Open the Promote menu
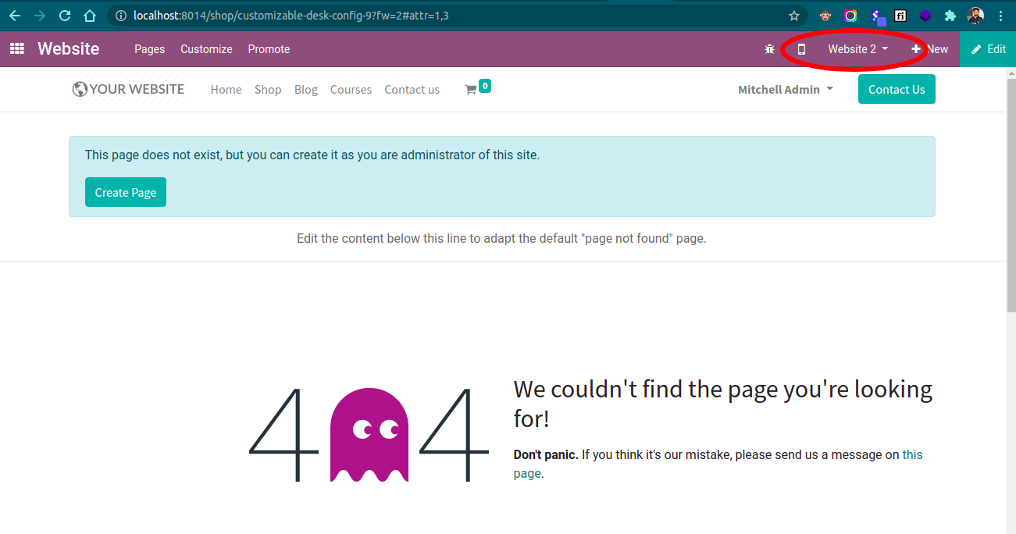 pyautogui.click(x=269, y=49)
